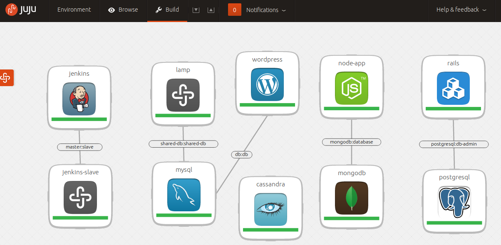Click the green status bar under wordpress
Image resolution: width=501 pixels, height=245 pixels.
(x=267, y=105)
